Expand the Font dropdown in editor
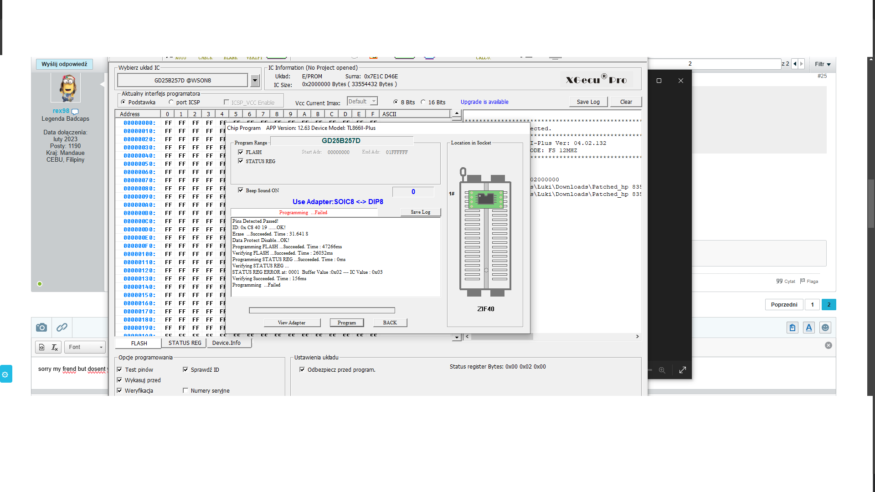875x492 pixels. coord(85,347)
